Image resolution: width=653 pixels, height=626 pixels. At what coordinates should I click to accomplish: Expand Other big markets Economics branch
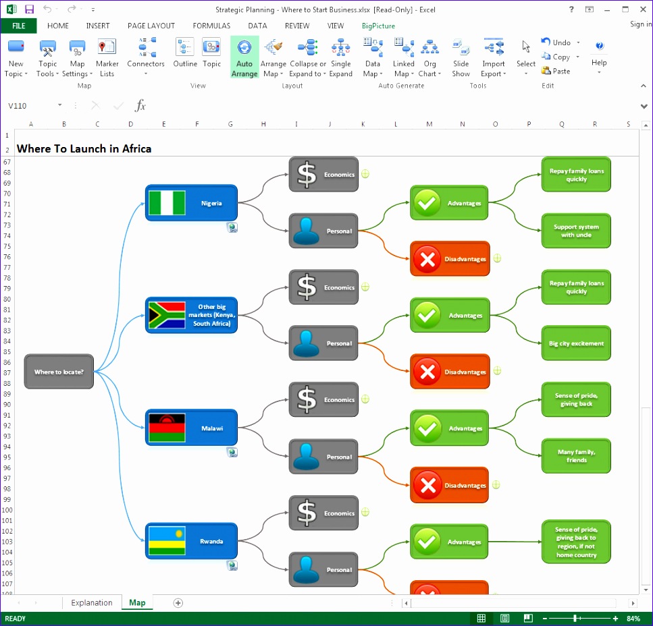tap(365, 287)
